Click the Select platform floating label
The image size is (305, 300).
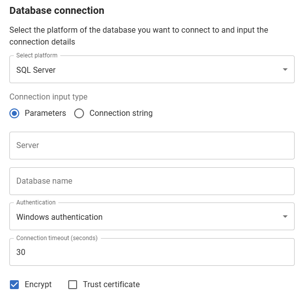[37, 55]
